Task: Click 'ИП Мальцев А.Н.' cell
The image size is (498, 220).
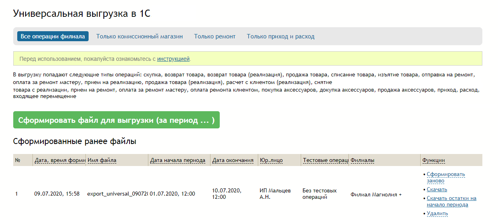Action: (275, 194)
